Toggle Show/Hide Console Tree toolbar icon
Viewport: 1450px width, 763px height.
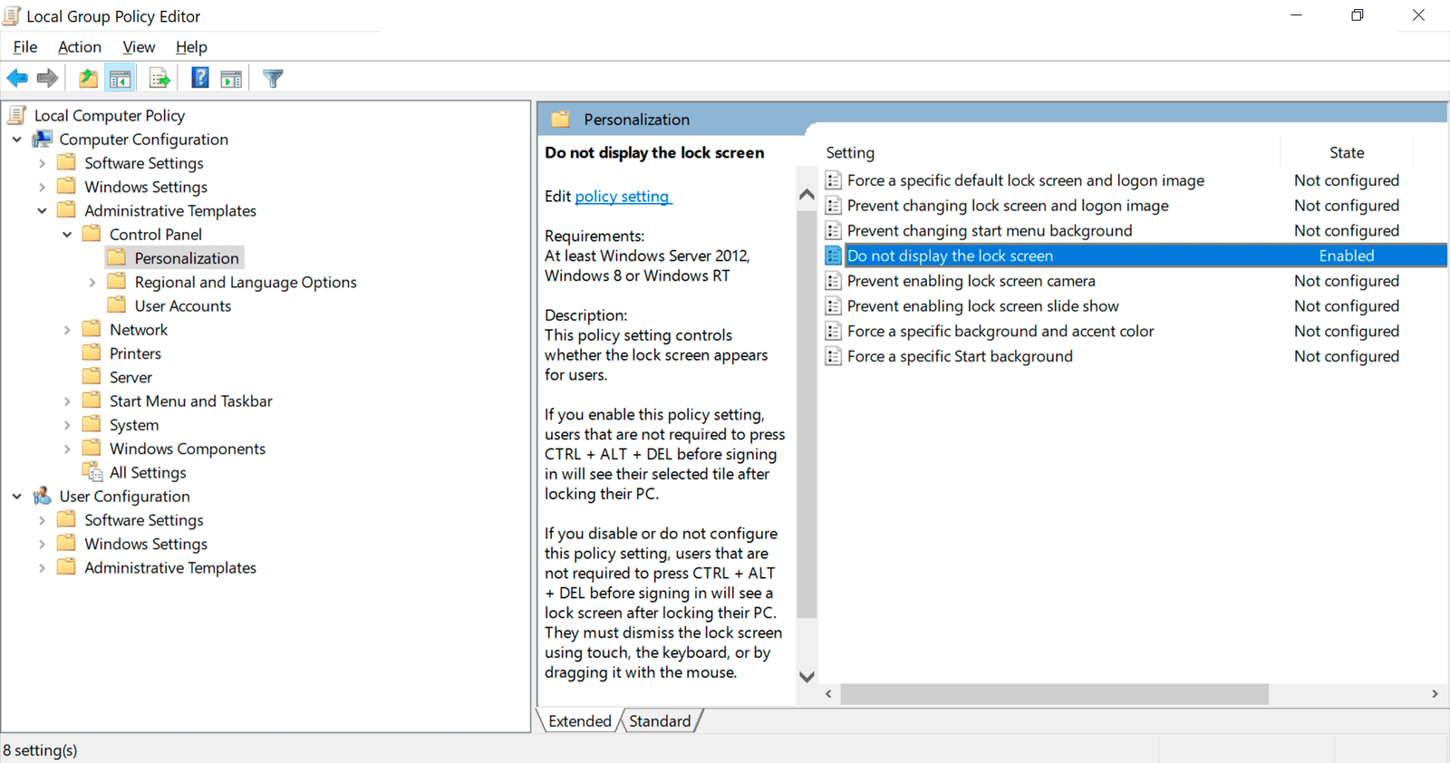point(120,79)
